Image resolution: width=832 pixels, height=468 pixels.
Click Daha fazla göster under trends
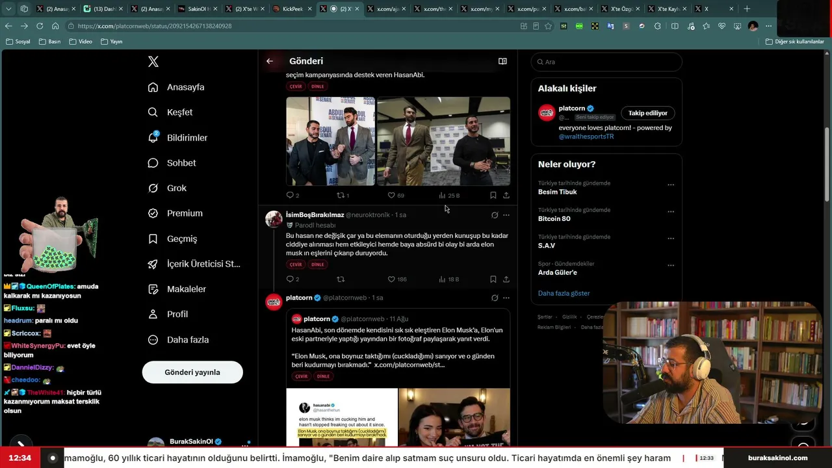(x=564, y=293)
